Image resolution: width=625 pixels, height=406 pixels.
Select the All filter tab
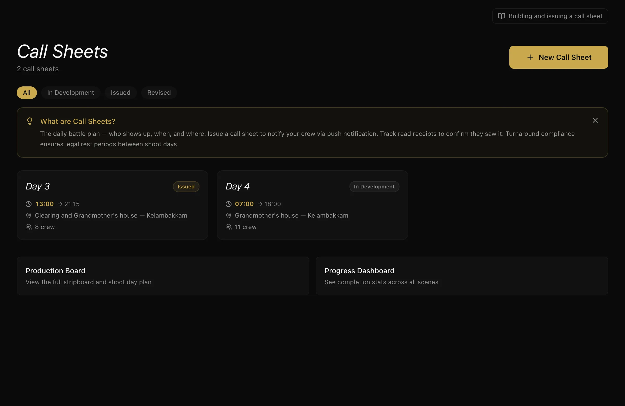tap(27, 93)
